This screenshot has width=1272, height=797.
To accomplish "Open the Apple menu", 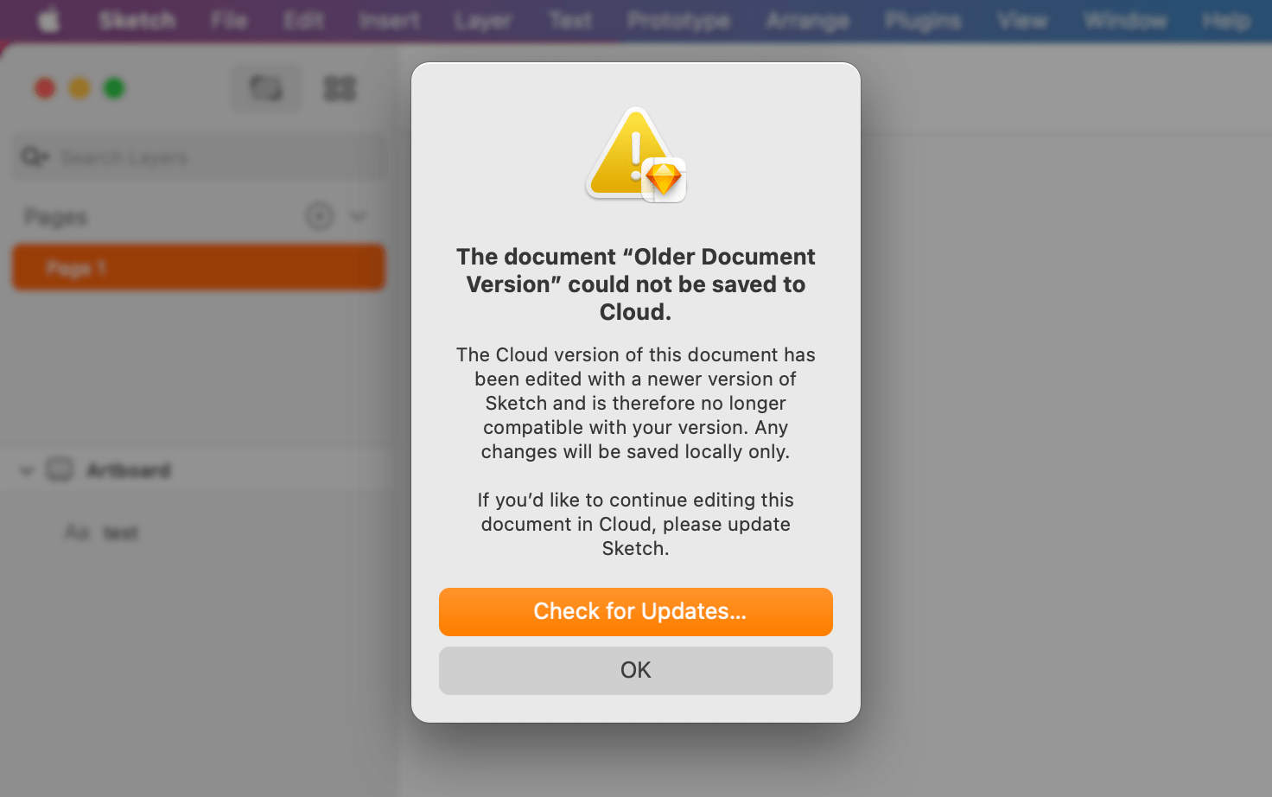I will pos(49,20).
